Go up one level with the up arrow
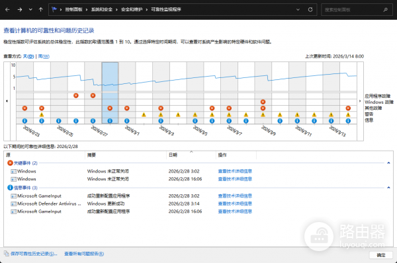Screen dimensions: 397x263 (41, 10)
